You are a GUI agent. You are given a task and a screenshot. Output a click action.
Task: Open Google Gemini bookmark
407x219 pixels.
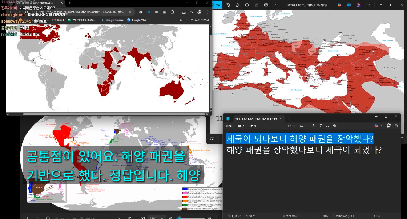coord(112,20)
